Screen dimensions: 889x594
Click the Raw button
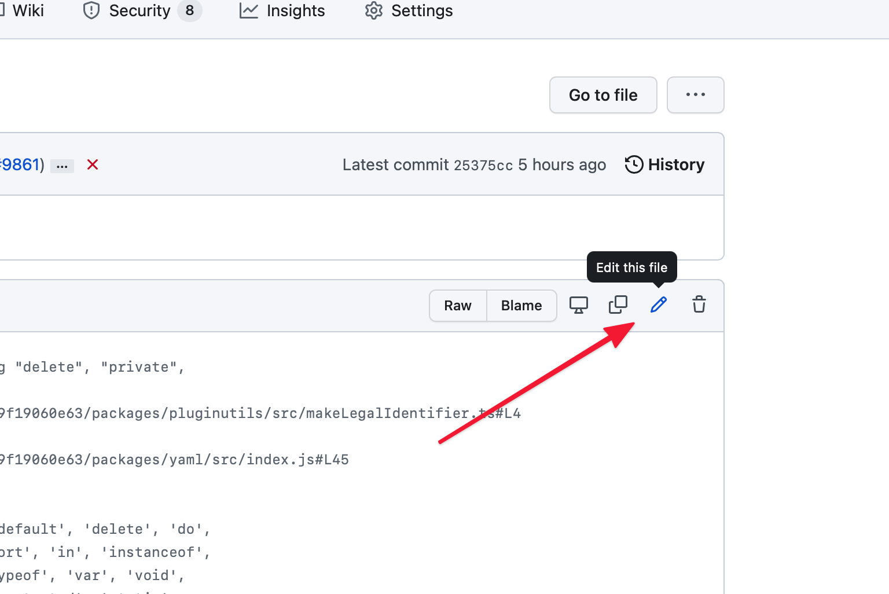click(x=458, y=306)
